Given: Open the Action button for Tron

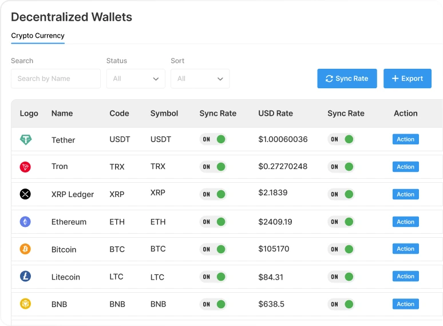Looking at the screenshot, I should pyautogui.click(x=405, y=167).
